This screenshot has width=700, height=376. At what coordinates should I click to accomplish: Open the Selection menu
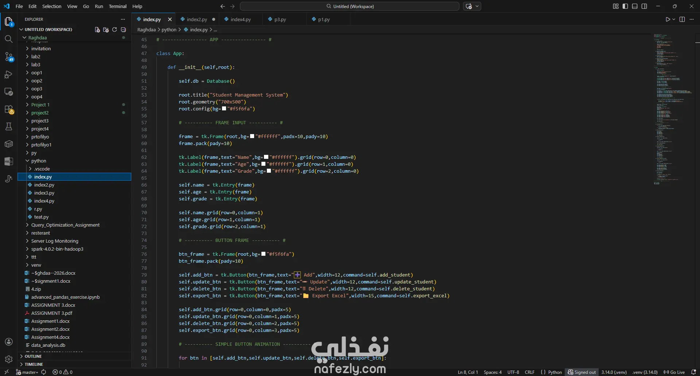point(52,6)
